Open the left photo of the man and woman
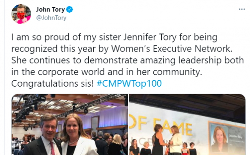 (x=70, y=125)
